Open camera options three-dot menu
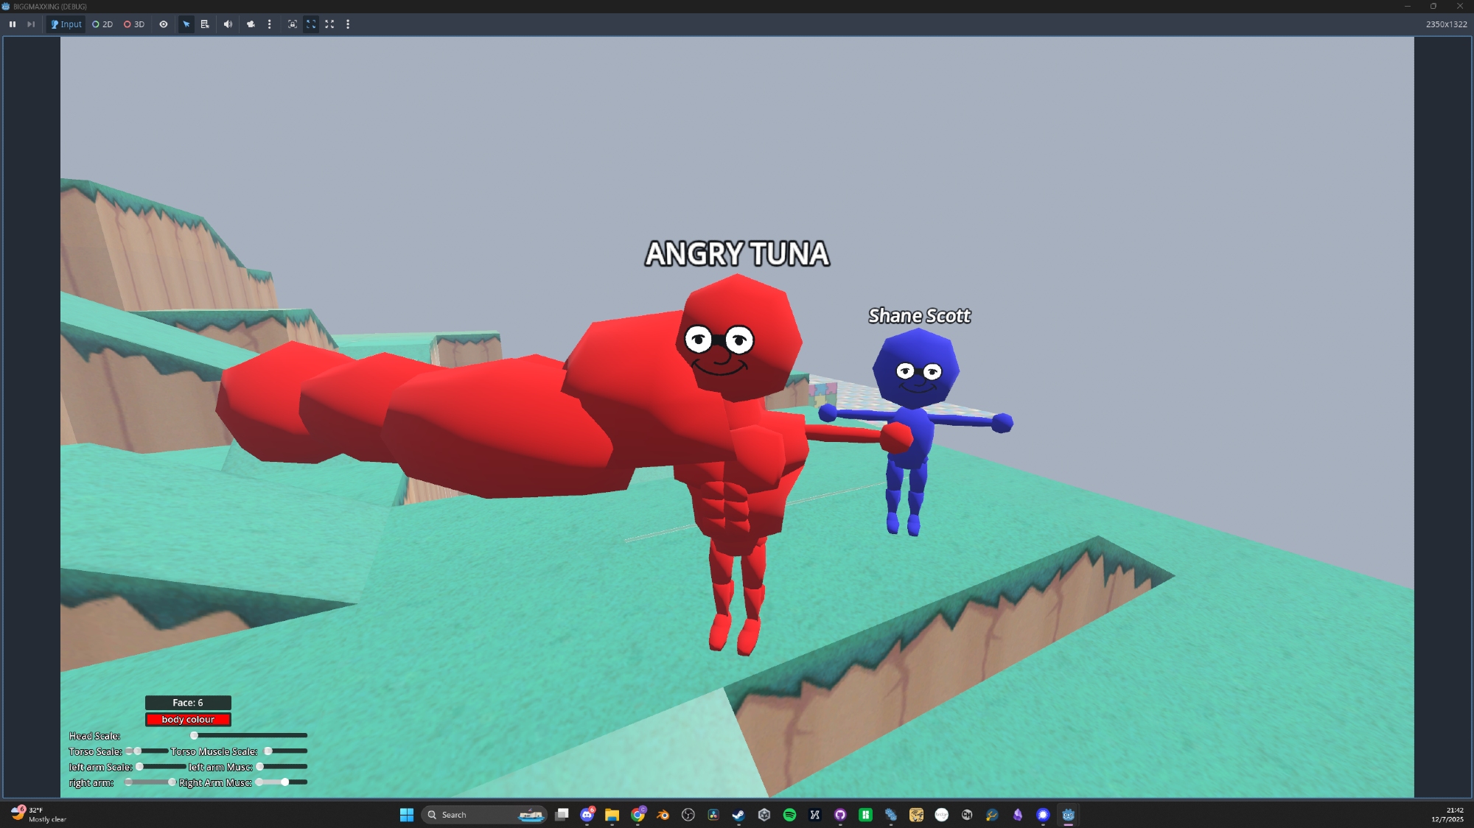The height and width of the screenshot is (828, 1474). click(x=270, y=24)
